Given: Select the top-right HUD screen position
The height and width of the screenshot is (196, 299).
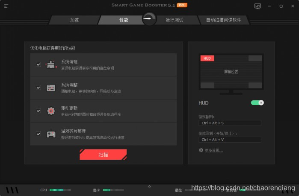Looking at the screenshot, I should [255, 58].
